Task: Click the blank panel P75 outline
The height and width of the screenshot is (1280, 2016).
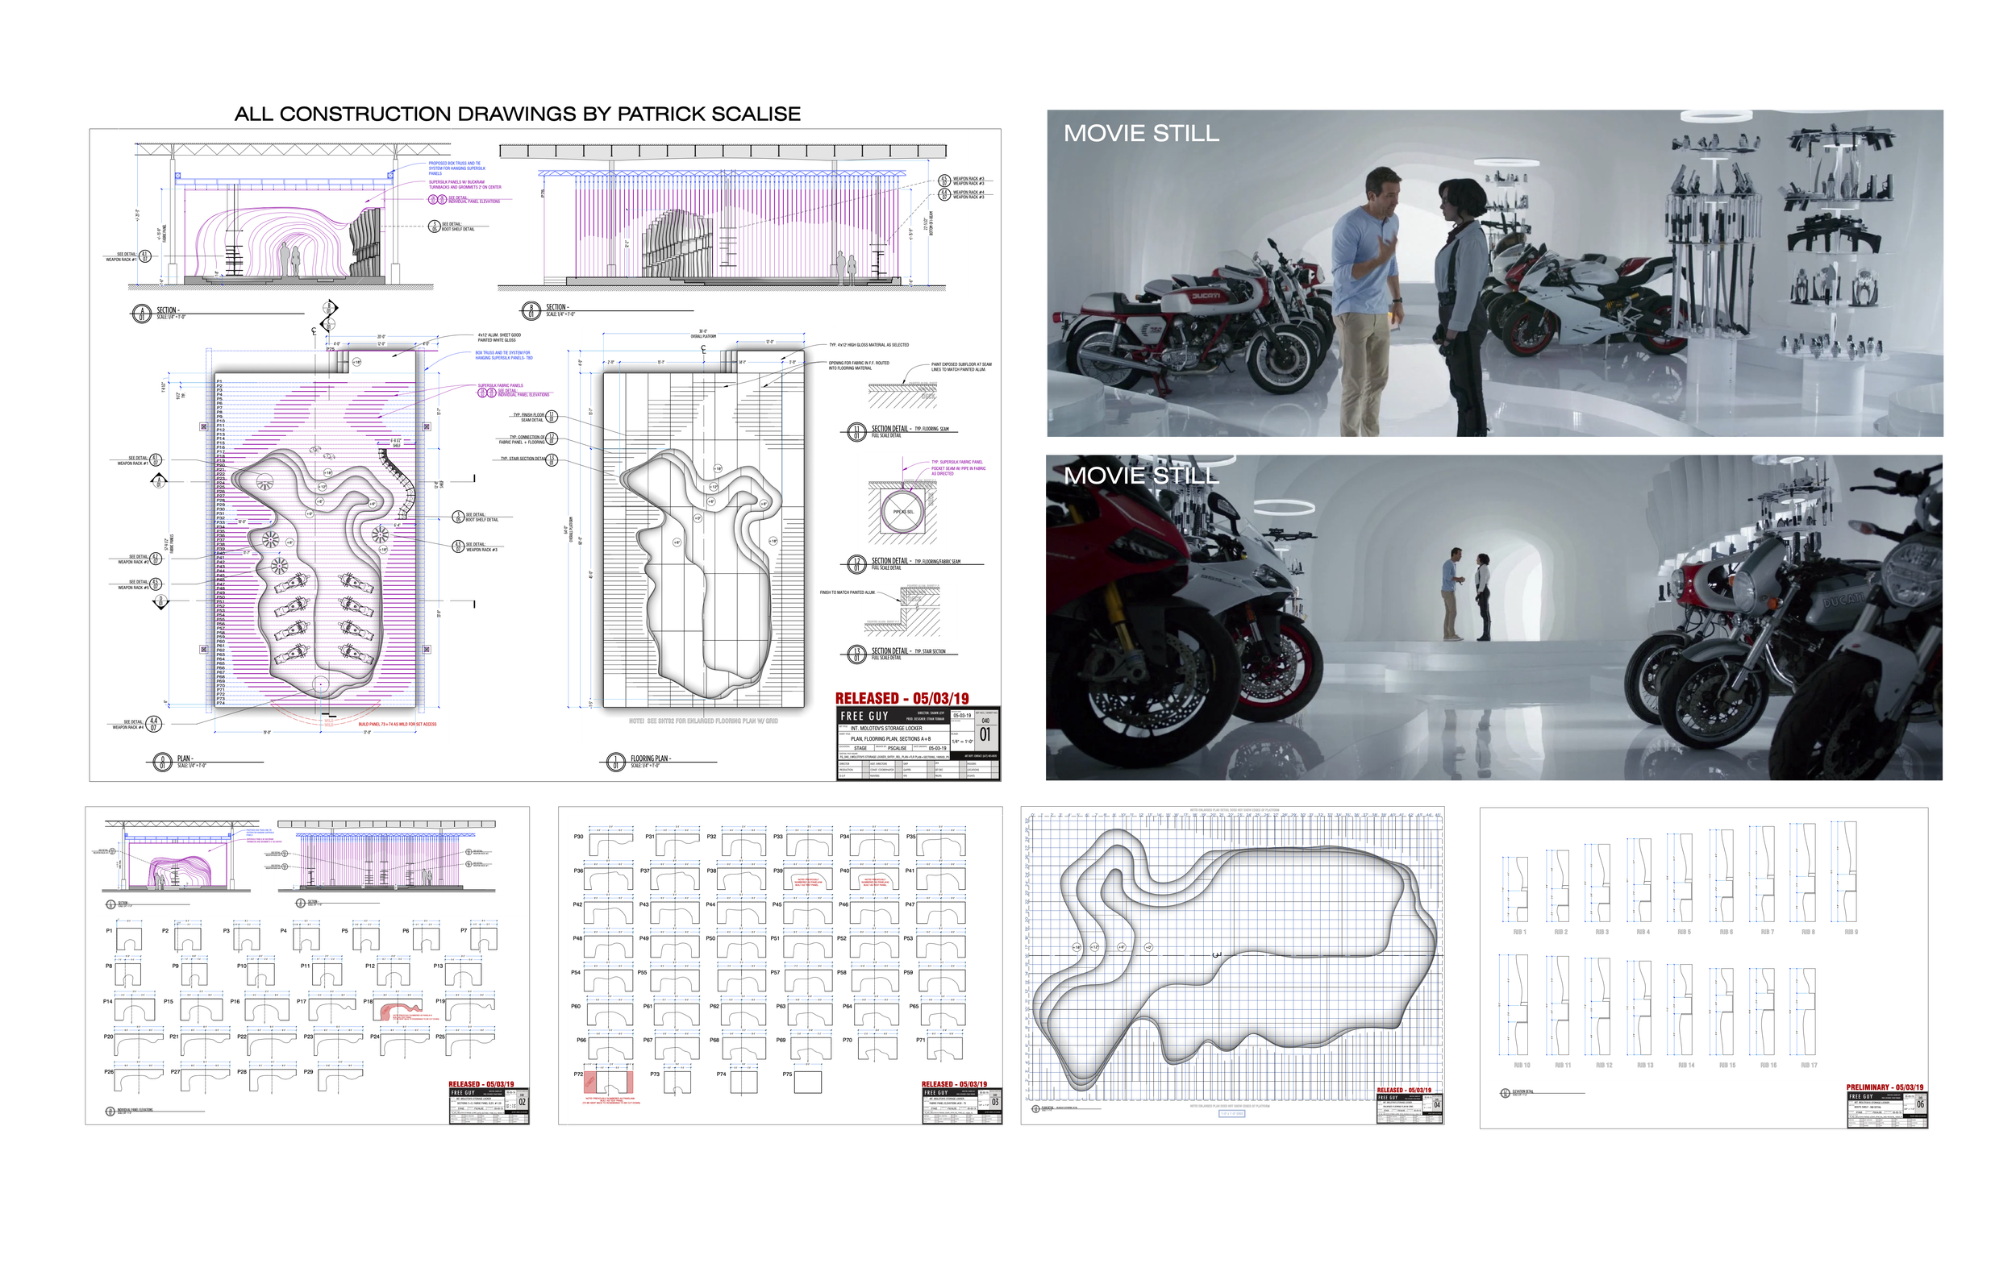Action: [x=808, y=1083]
